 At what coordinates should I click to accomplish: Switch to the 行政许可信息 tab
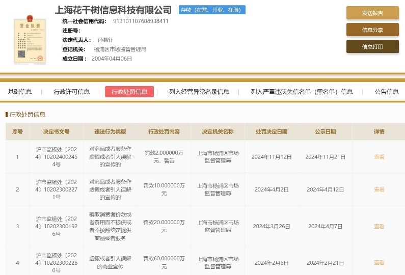coord(71,92)
